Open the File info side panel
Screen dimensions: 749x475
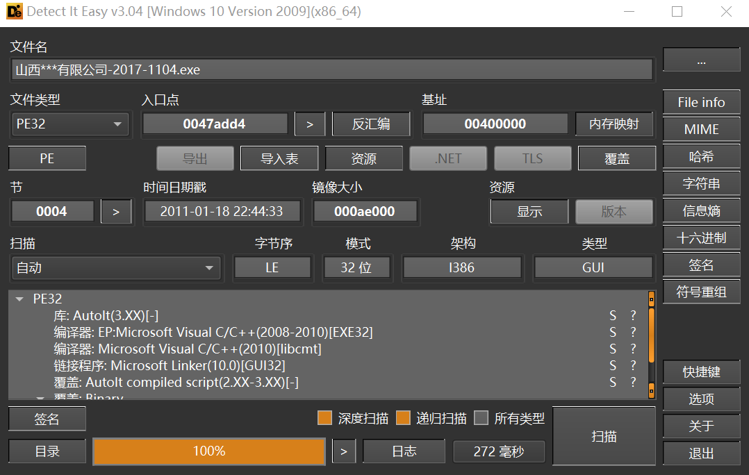coord(701,102)
